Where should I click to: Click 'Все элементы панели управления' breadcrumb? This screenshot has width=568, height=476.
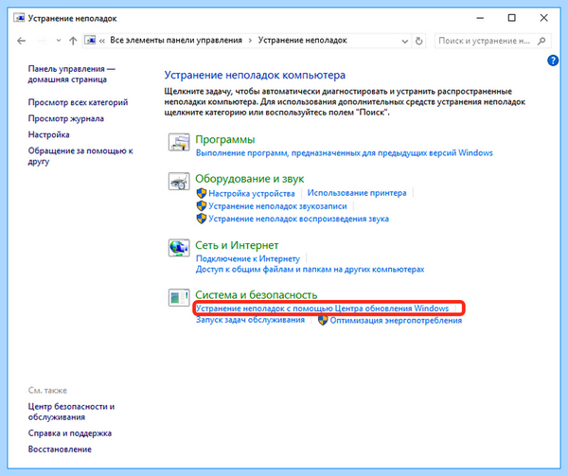pos(176,40)
